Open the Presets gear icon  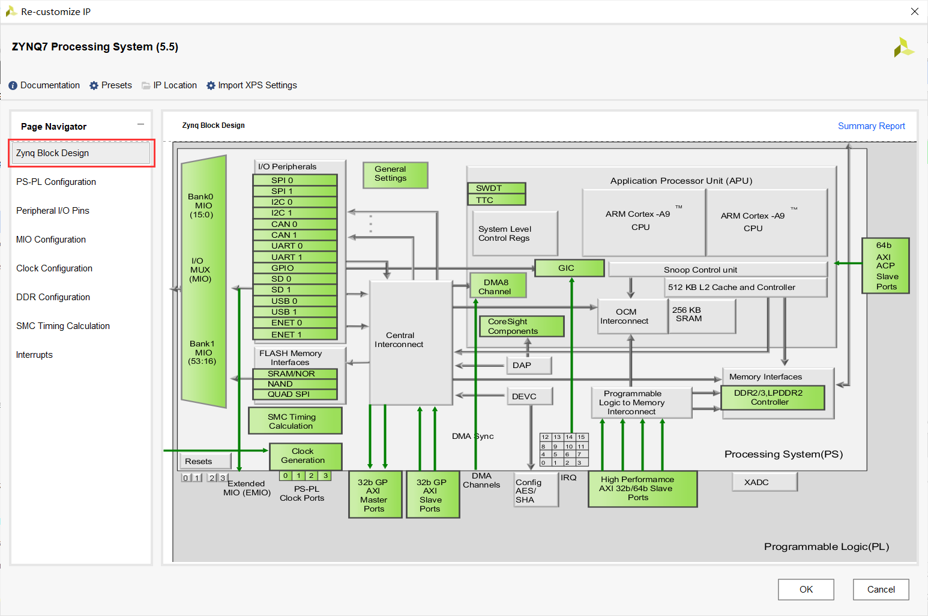tap(94, 85)
